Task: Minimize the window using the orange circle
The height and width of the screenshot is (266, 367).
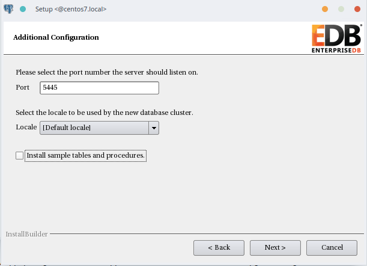Action: coord(325,9)
